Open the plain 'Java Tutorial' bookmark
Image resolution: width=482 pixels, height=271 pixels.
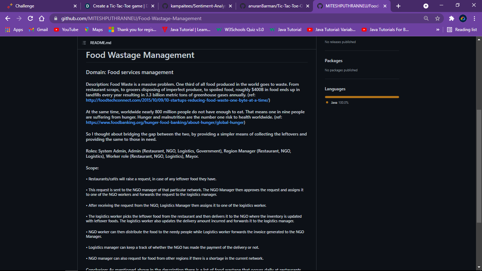(x=285, y=30)
